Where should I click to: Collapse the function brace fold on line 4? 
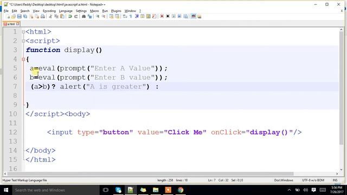pyautogui.click(x=23, y=59)
